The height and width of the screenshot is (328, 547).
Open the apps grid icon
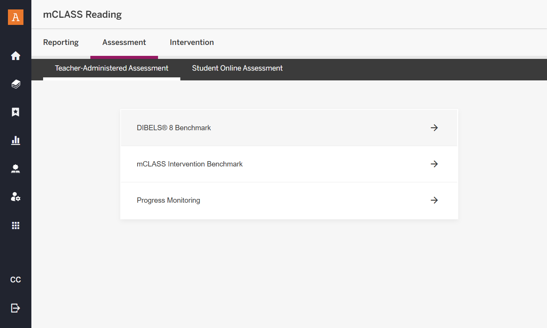(15, 225)
